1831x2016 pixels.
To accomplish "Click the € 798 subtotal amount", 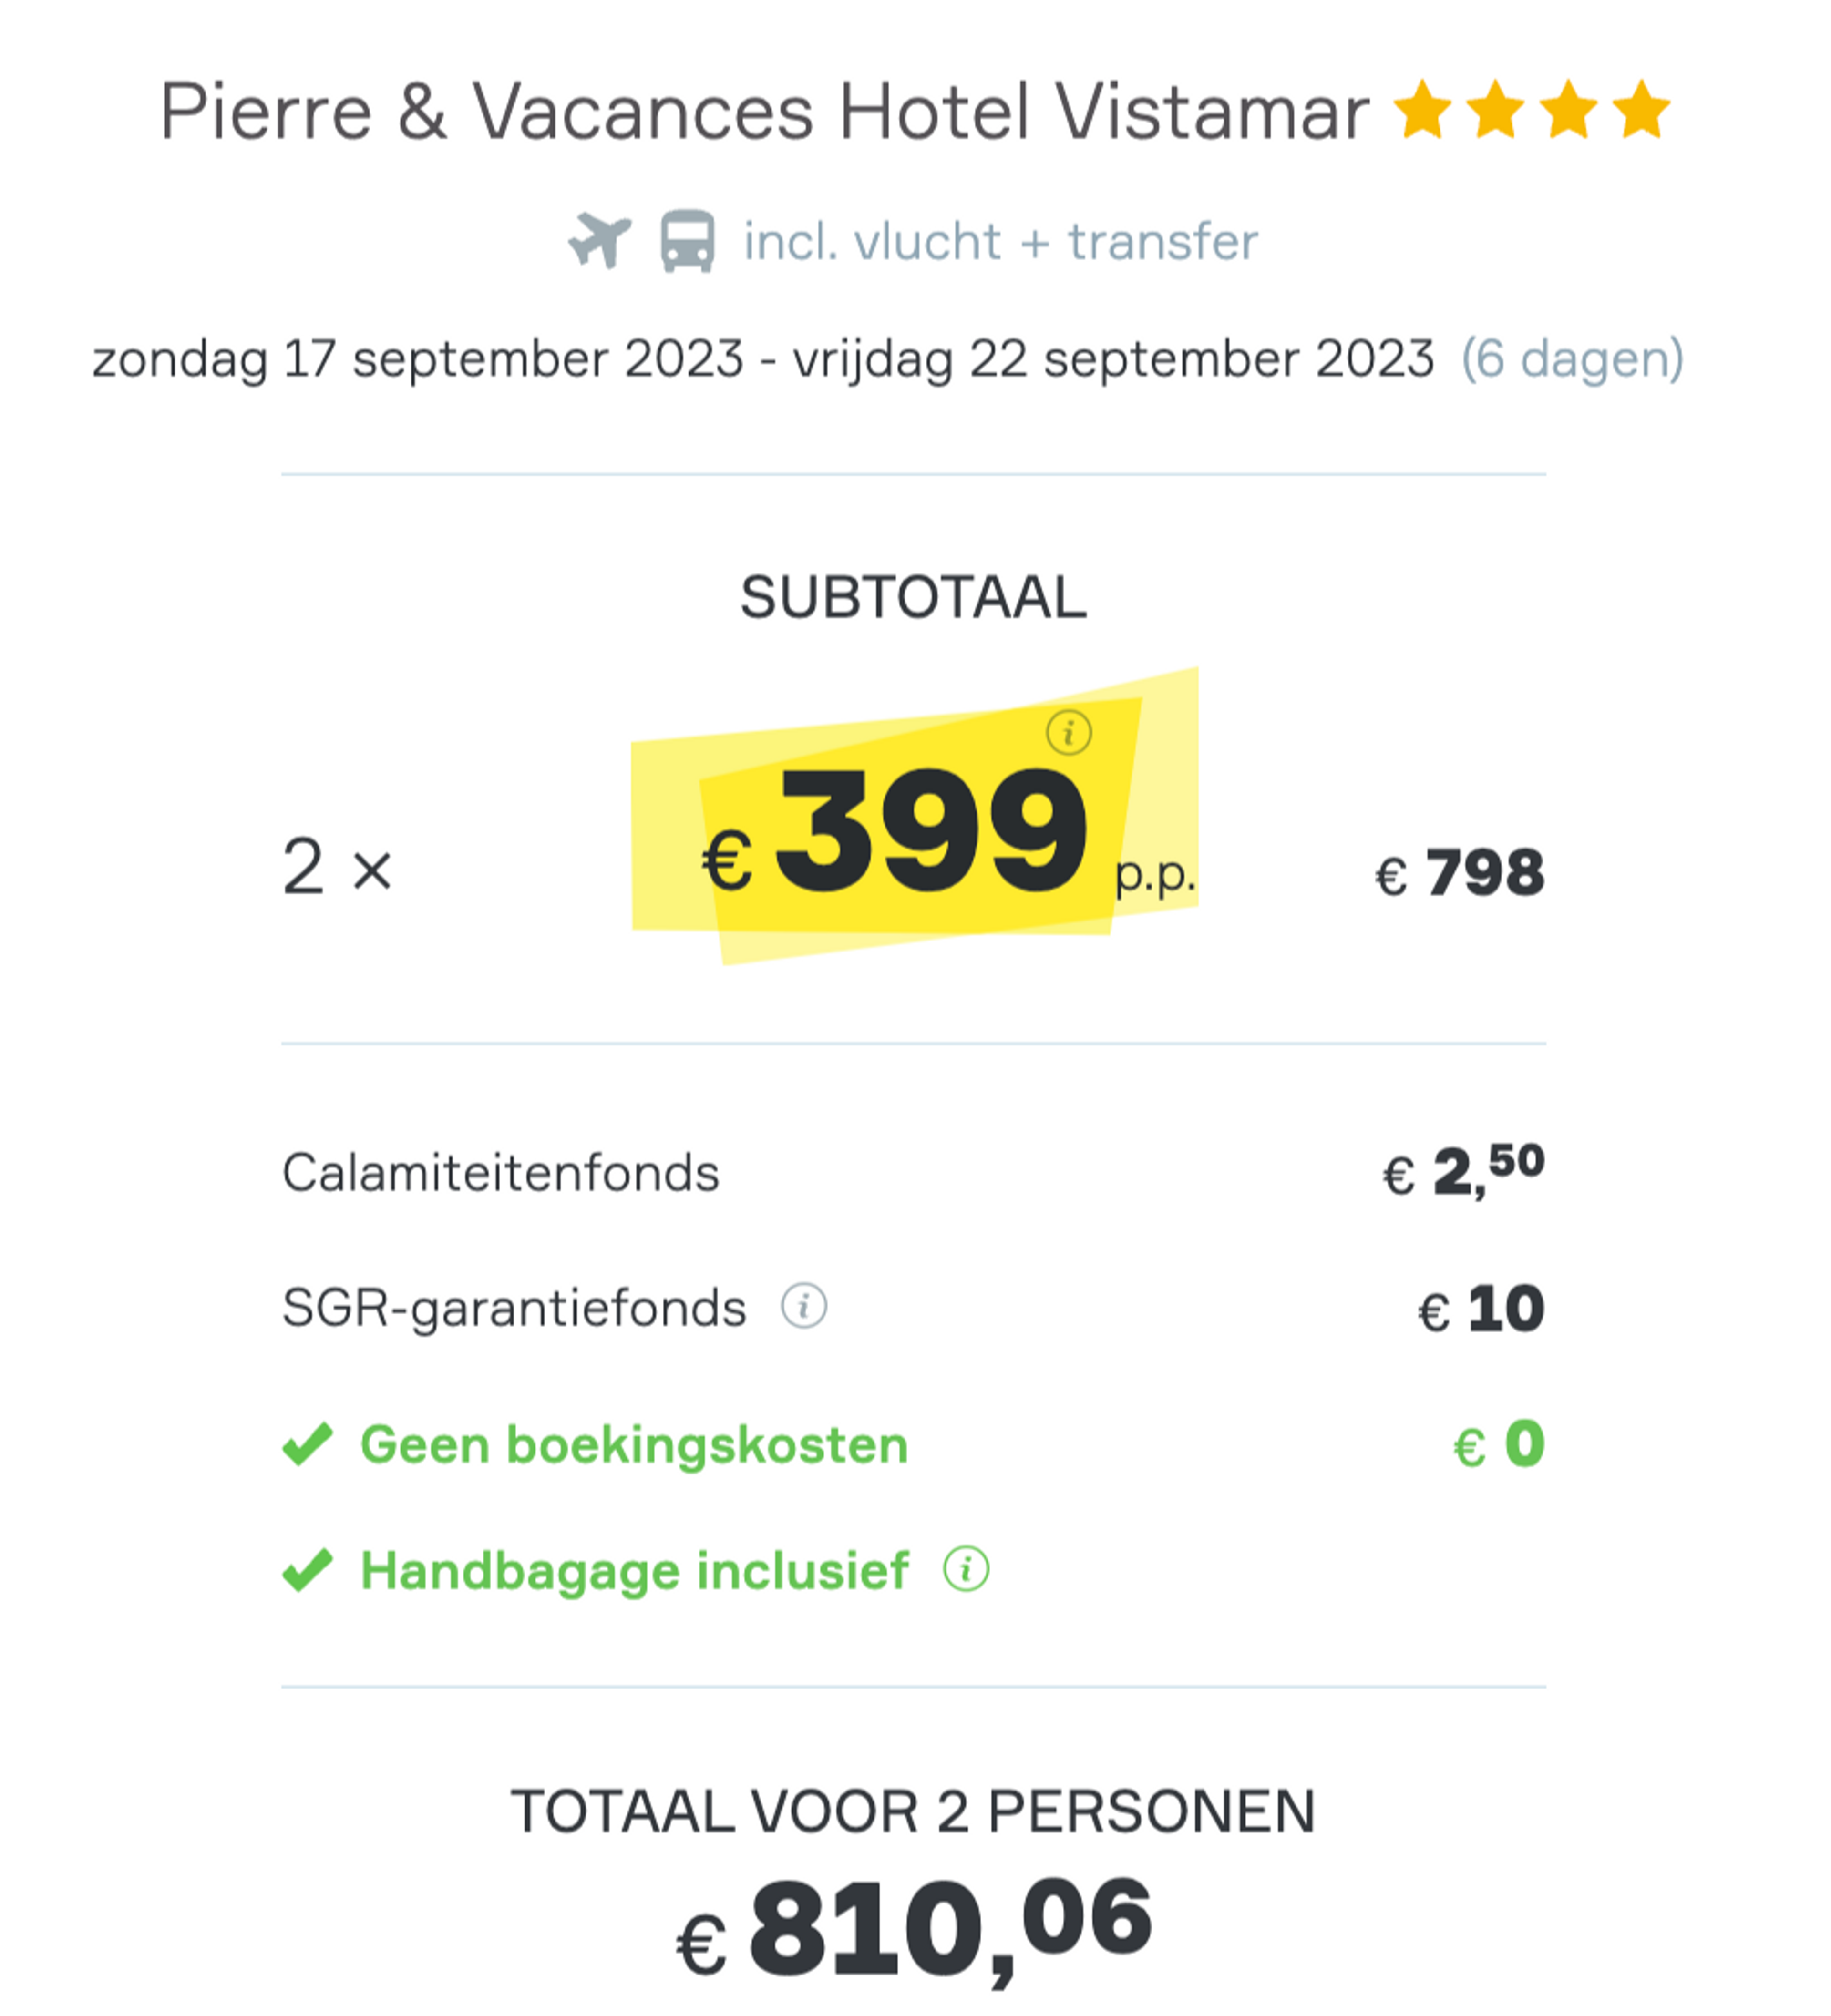I will (x=1459, y=873).
